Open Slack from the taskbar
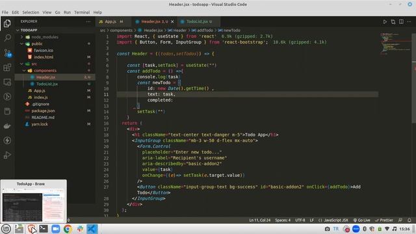Screen dimensions: 416x234 click(80, 229)
